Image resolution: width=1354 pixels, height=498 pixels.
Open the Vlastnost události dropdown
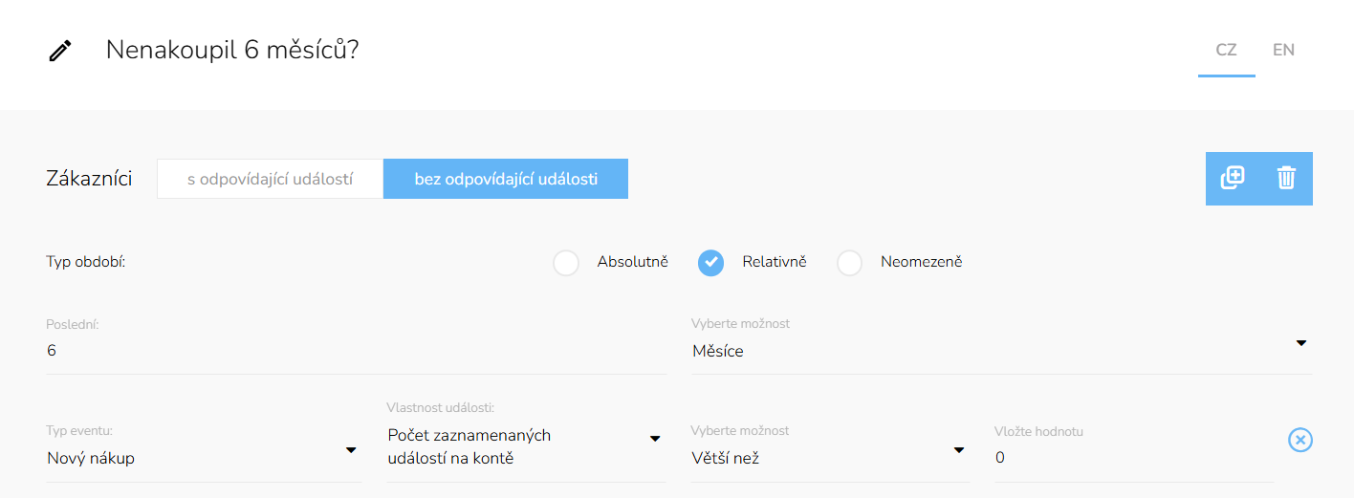[525, 447]
